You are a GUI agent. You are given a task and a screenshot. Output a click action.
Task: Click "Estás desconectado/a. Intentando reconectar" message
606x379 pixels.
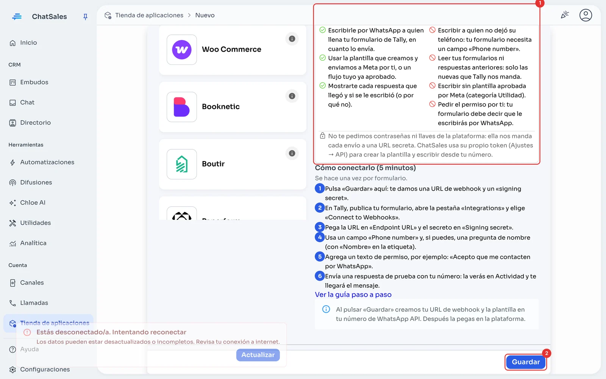pos(111,332)
